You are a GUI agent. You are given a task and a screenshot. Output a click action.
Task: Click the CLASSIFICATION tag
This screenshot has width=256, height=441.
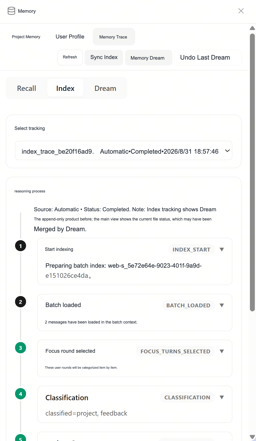[187, 397]
